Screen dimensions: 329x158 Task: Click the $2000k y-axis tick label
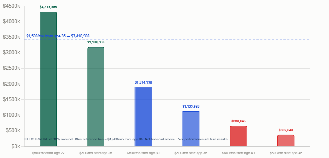click(12, 84)
